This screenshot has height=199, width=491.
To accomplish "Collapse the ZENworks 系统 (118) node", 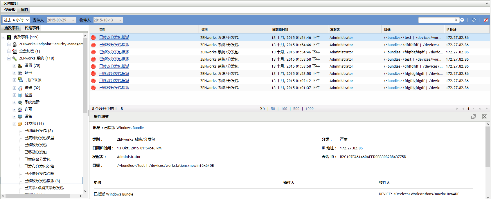I will click(x=9, y=58).
